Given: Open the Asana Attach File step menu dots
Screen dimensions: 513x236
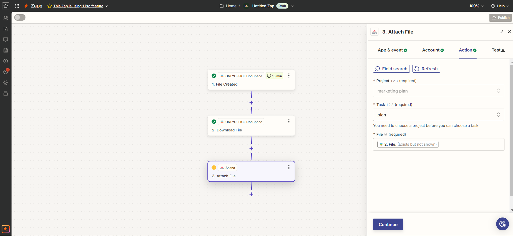Looking at the screenshot, I should point(289,167).
